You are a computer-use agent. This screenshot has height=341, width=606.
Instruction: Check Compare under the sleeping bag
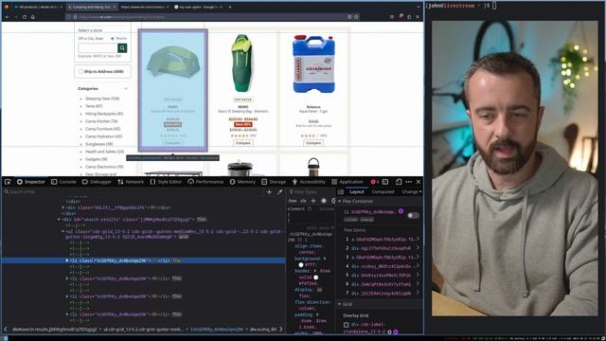(242, 143)
